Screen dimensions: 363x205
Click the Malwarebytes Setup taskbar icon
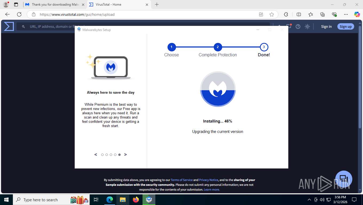tap(149, 200)
